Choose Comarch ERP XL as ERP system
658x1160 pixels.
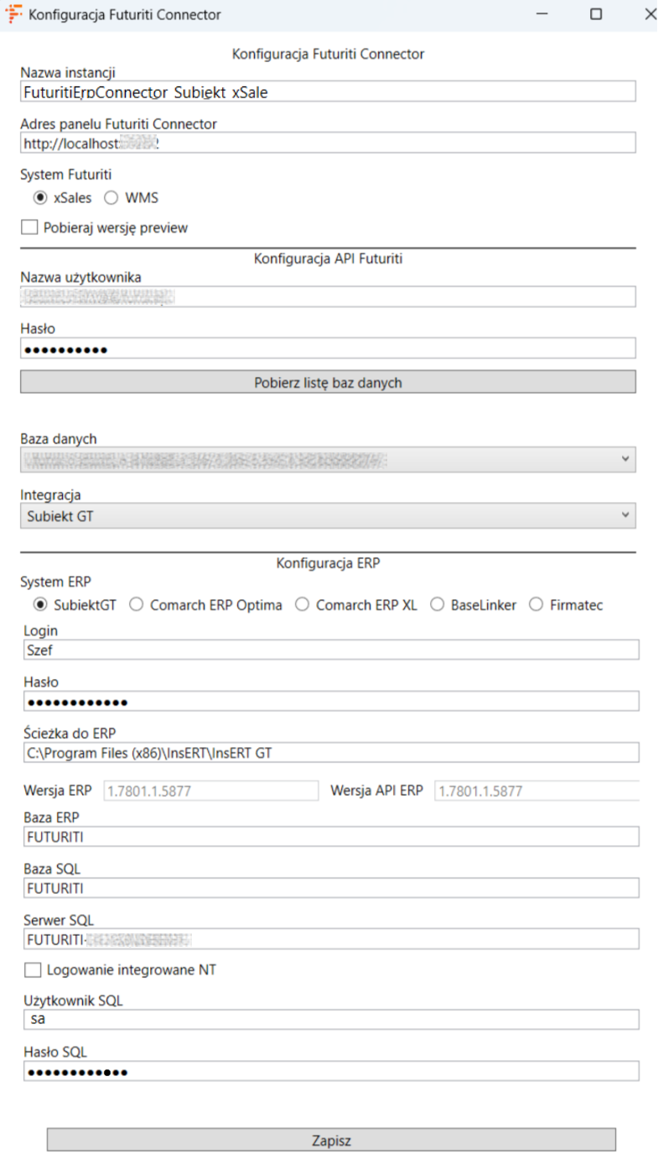tap(302, 605)
